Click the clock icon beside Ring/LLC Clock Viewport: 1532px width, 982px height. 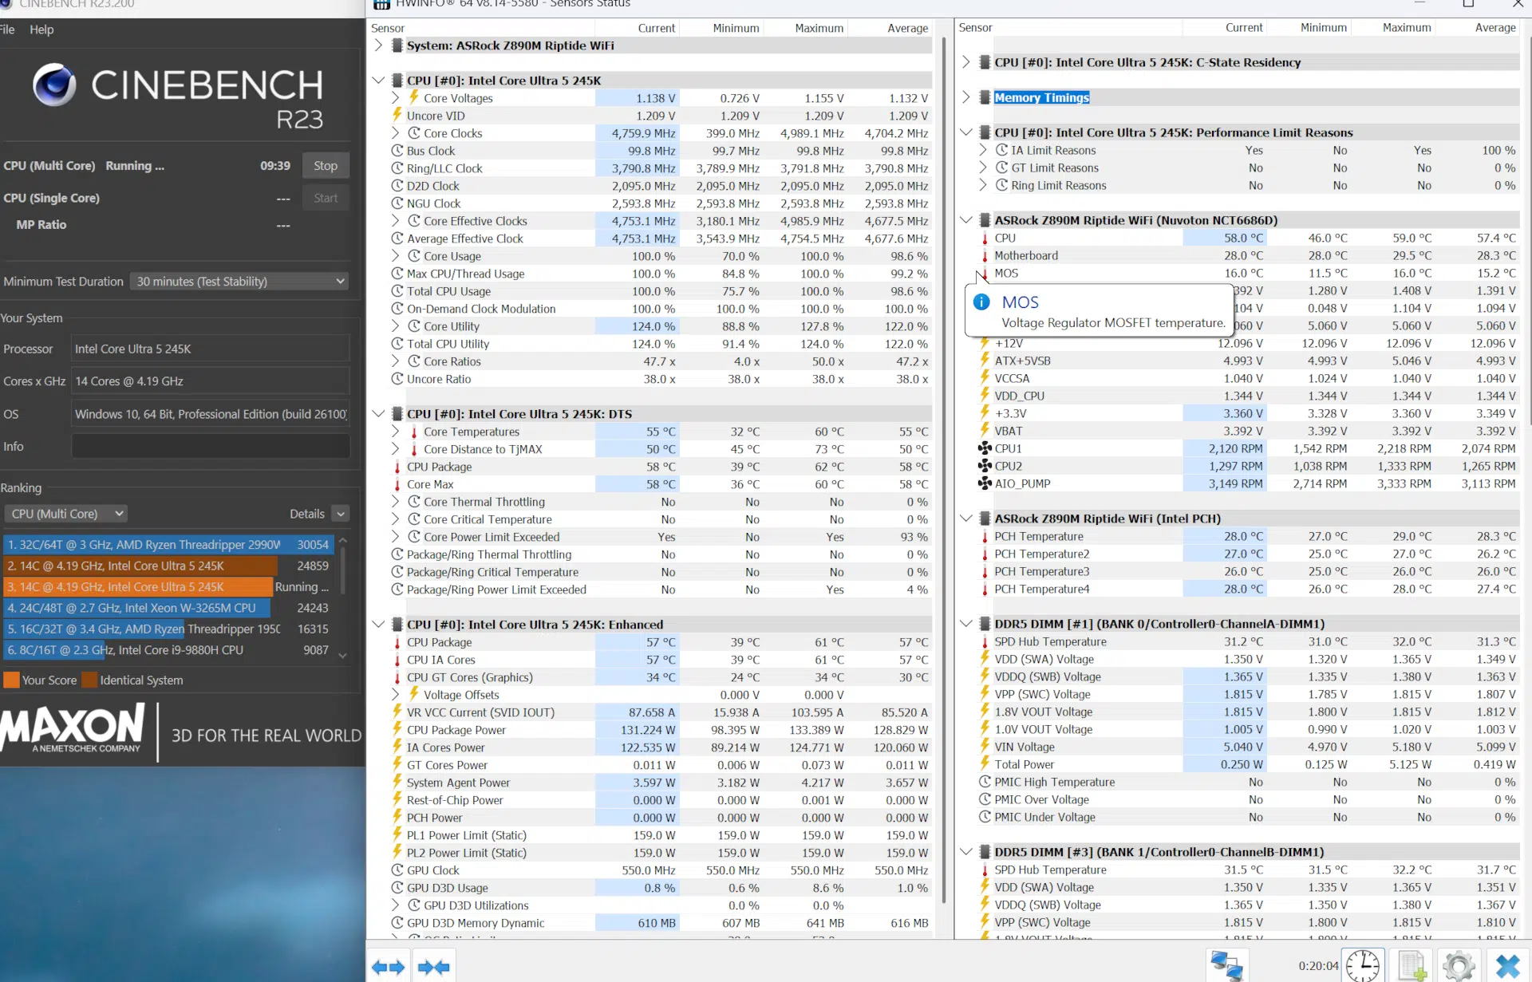pos(397,168)
